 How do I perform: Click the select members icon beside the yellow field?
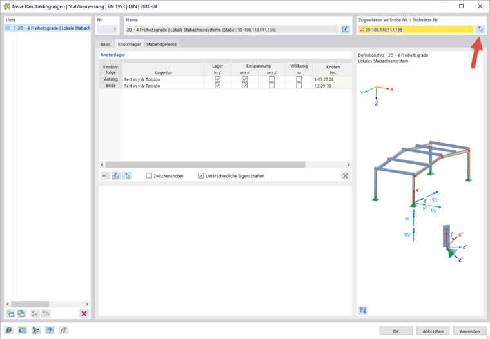point(480,30)
